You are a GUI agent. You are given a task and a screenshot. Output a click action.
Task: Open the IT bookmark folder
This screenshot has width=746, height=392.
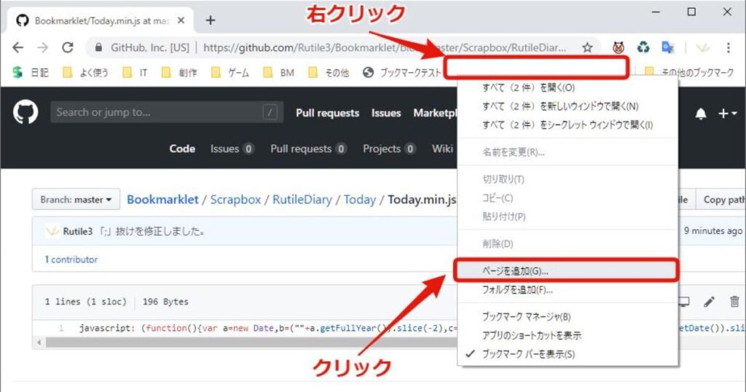click(x=135, y=72)
